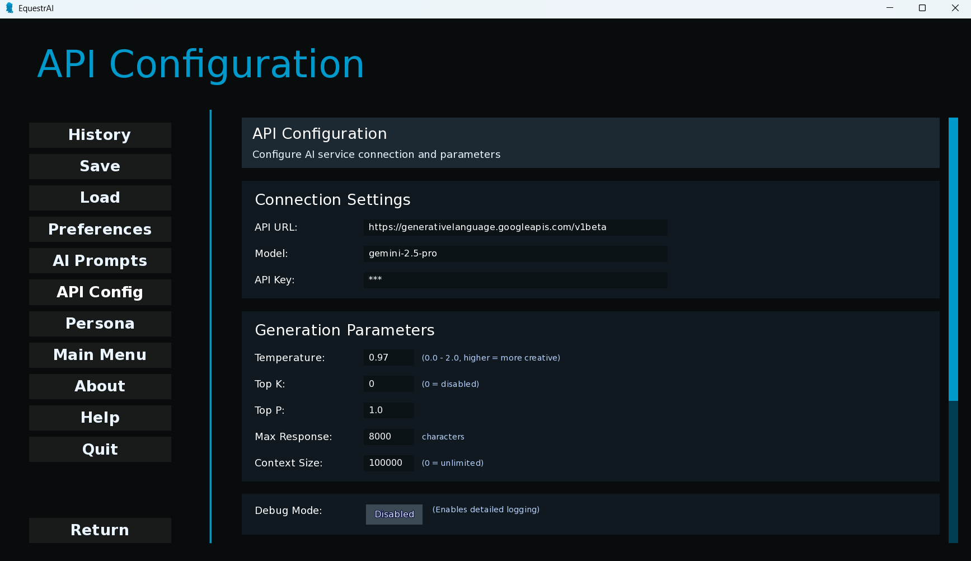Click the '(Enables detailed logging)' hint text
The height and width of the screenshot is (561, 971).
pos(486,509)
